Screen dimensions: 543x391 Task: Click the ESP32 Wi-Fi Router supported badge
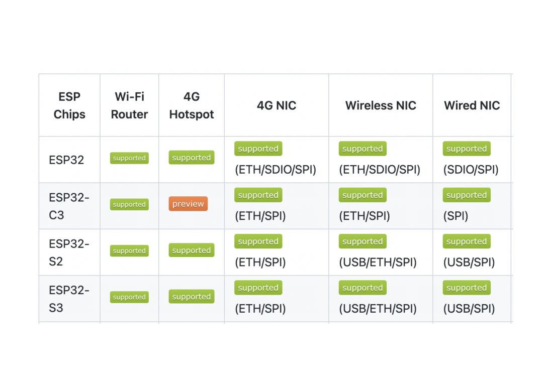click(x=129, y=158)
